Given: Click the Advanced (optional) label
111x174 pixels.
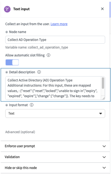Looking at the screenshot, I should tap(20, 132).
